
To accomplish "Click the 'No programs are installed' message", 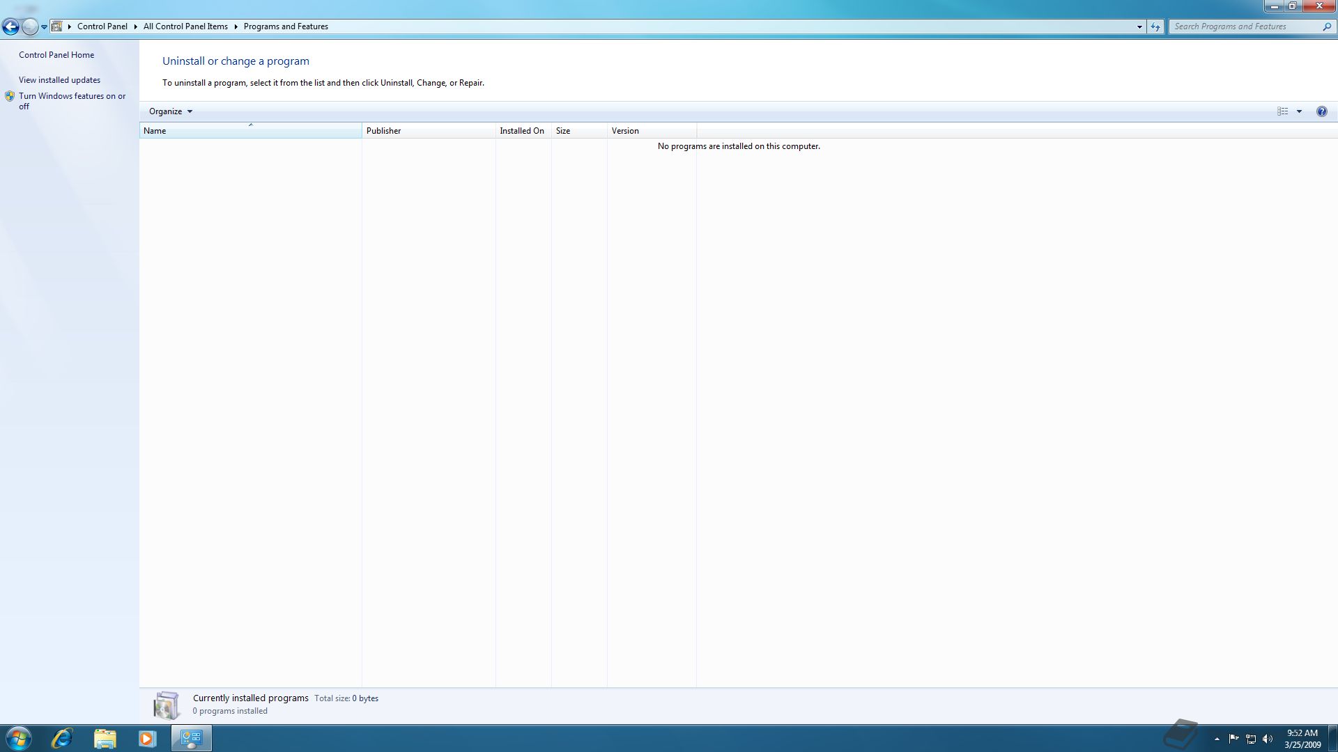I will coord(739,146).
